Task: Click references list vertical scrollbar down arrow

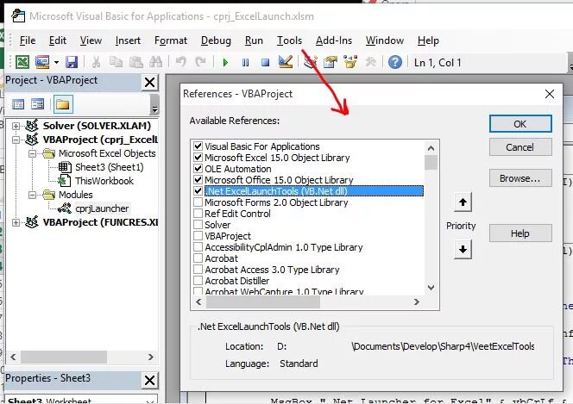Action: (x=431, y=288)
